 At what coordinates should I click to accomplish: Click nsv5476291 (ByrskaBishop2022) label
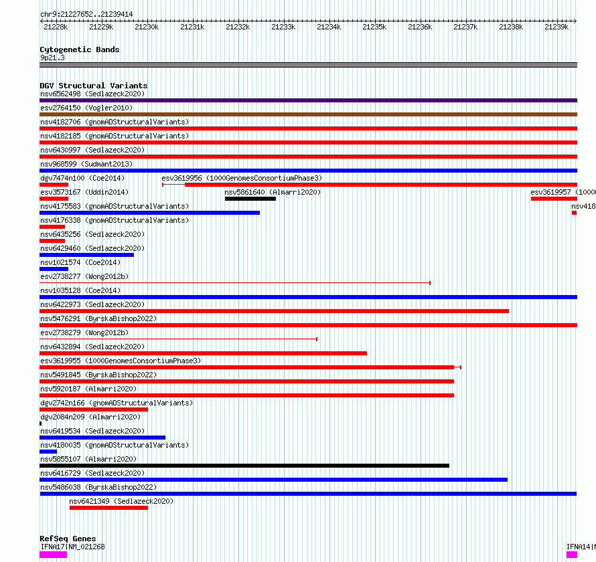(x=98, y=318)
